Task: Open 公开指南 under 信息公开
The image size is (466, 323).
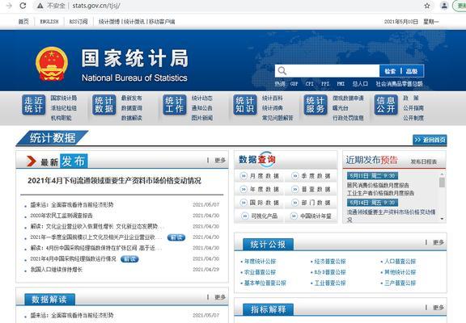Action: (x=413, y=108)
